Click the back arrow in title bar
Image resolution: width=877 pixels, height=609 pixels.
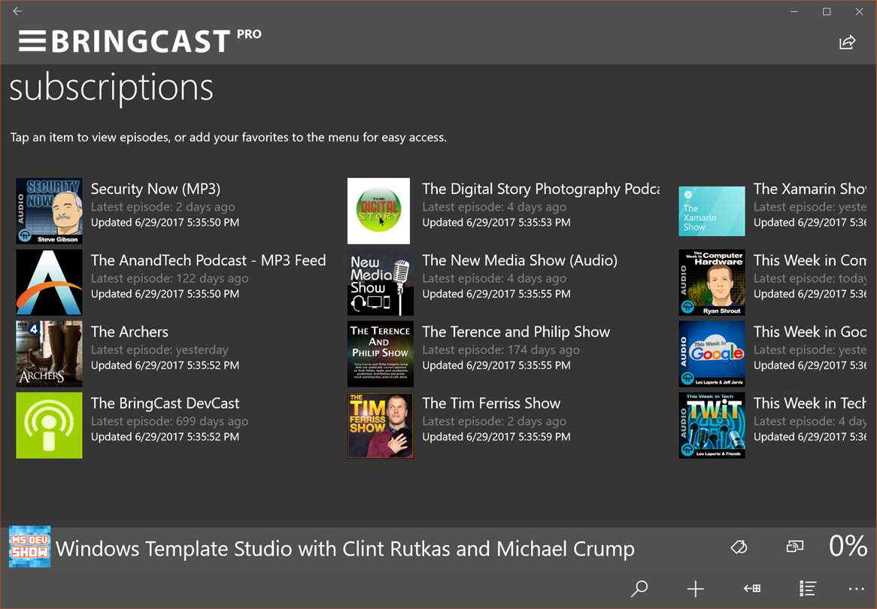tap(17, 11)
